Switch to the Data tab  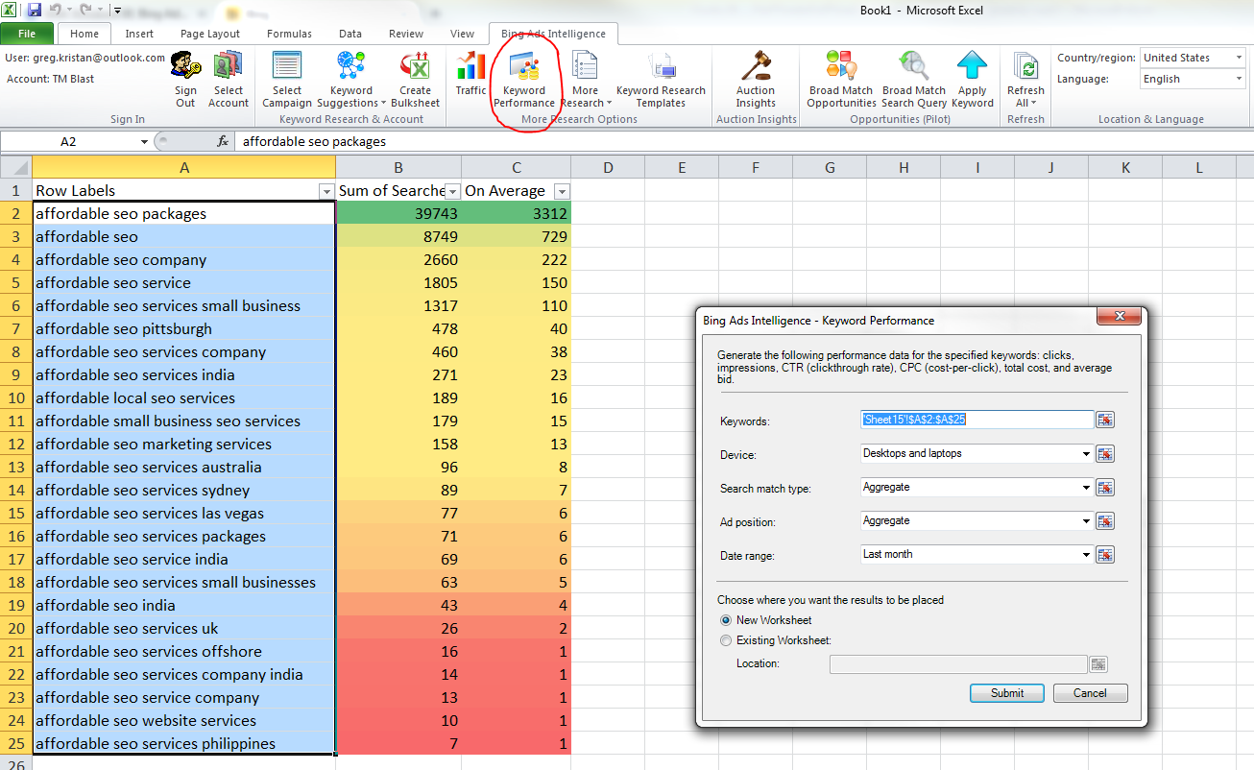pyautogui.click(x=350, y=34)
